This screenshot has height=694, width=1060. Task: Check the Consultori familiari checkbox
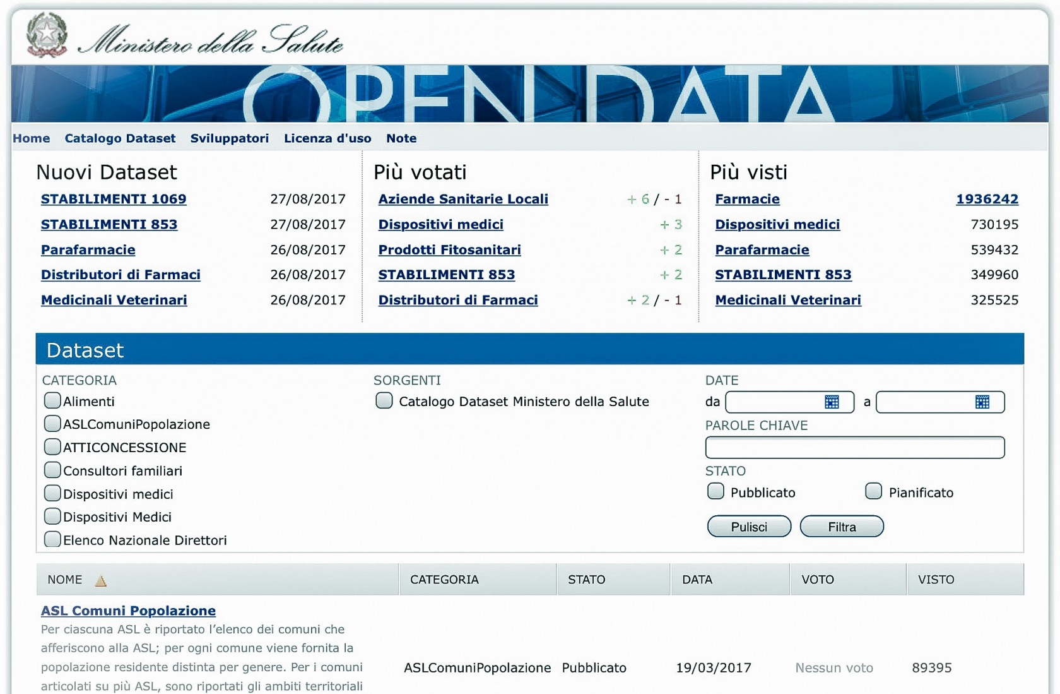click(52, 470)
